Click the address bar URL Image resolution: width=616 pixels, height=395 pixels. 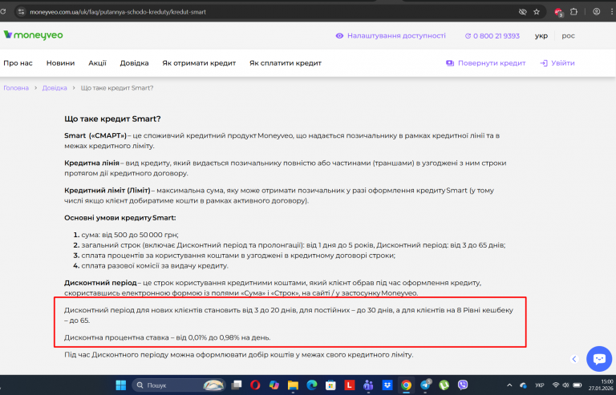tap(118, 12)
